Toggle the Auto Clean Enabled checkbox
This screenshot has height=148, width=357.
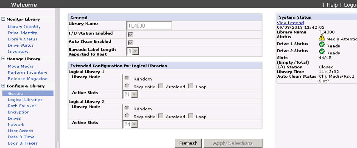coord(130,43)
